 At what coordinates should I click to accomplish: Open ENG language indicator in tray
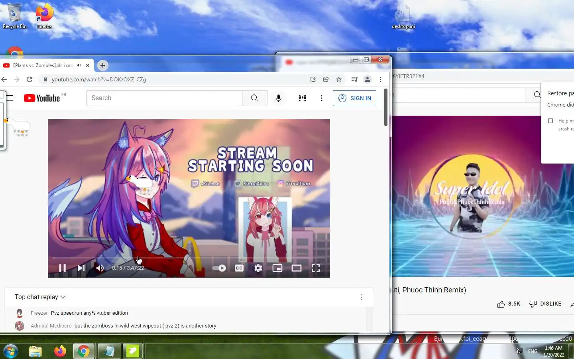point(533,351)
